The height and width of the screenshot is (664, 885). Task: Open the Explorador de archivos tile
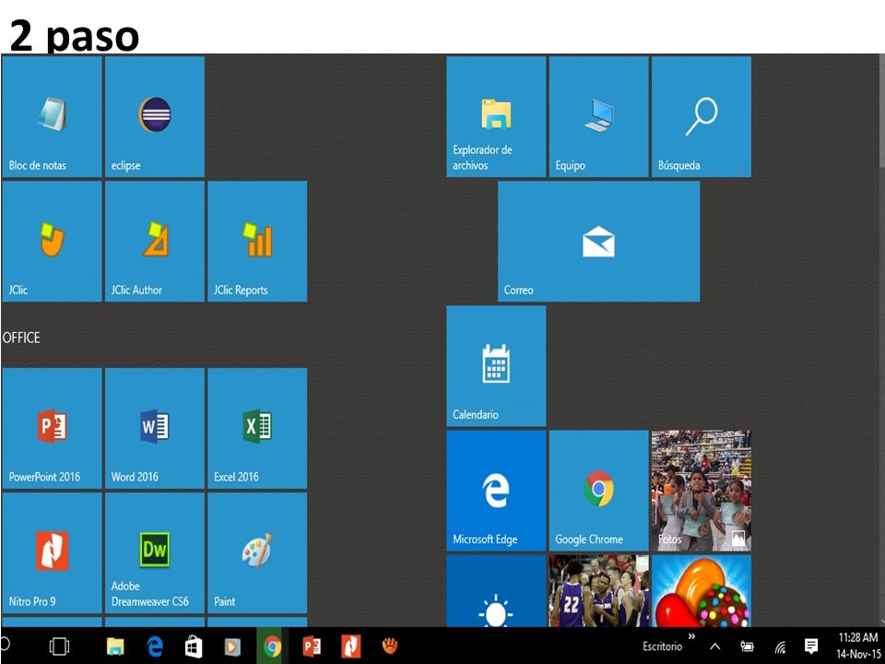[x=496, y=117]
